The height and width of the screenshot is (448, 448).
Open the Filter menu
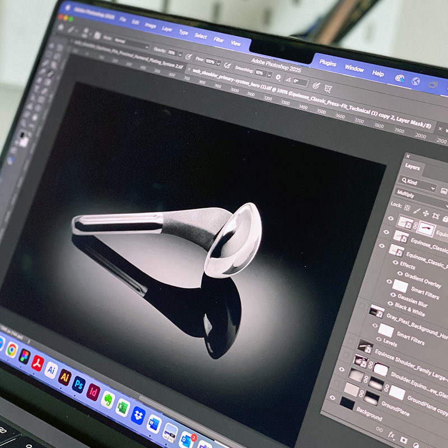coord(218,40)
